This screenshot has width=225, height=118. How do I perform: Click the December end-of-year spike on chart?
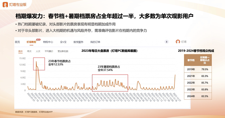coord(175,75)
